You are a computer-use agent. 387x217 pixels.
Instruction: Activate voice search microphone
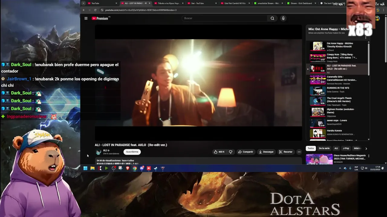[x=283, y=18]
